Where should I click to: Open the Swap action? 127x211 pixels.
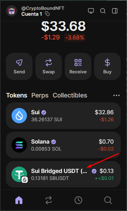49,66
